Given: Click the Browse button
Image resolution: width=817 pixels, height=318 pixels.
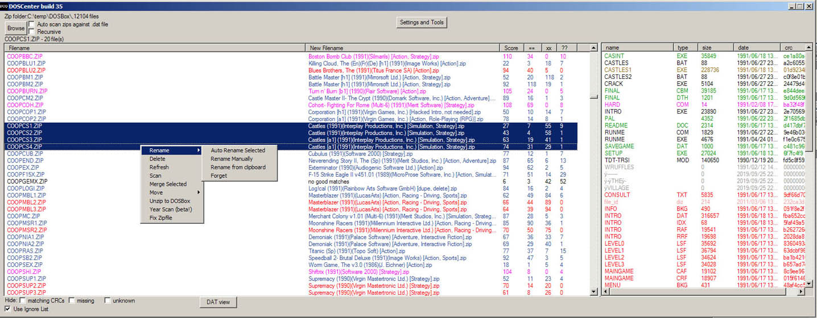Looking at the screenshot, I should pos(16,28).
